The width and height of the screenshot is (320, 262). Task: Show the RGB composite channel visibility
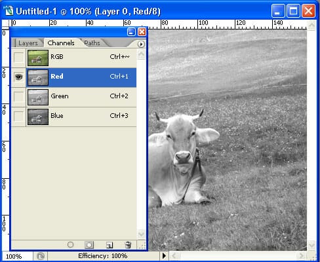click(x=19, y=58)
